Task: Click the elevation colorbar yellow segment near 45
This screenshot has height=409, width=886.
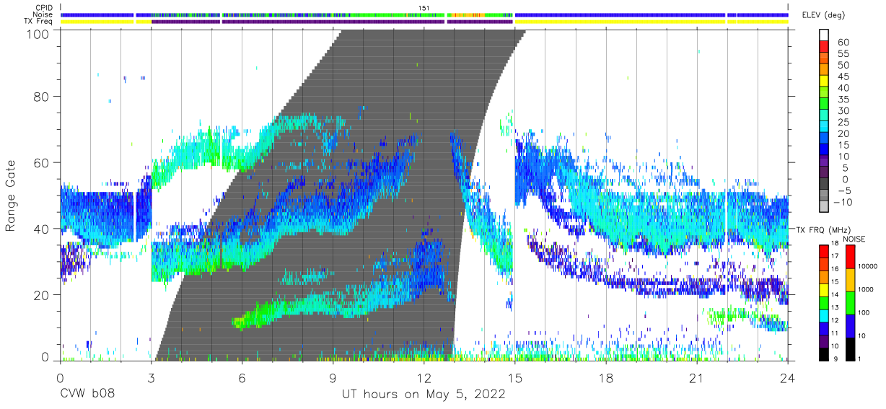Action: click(825, 82)
